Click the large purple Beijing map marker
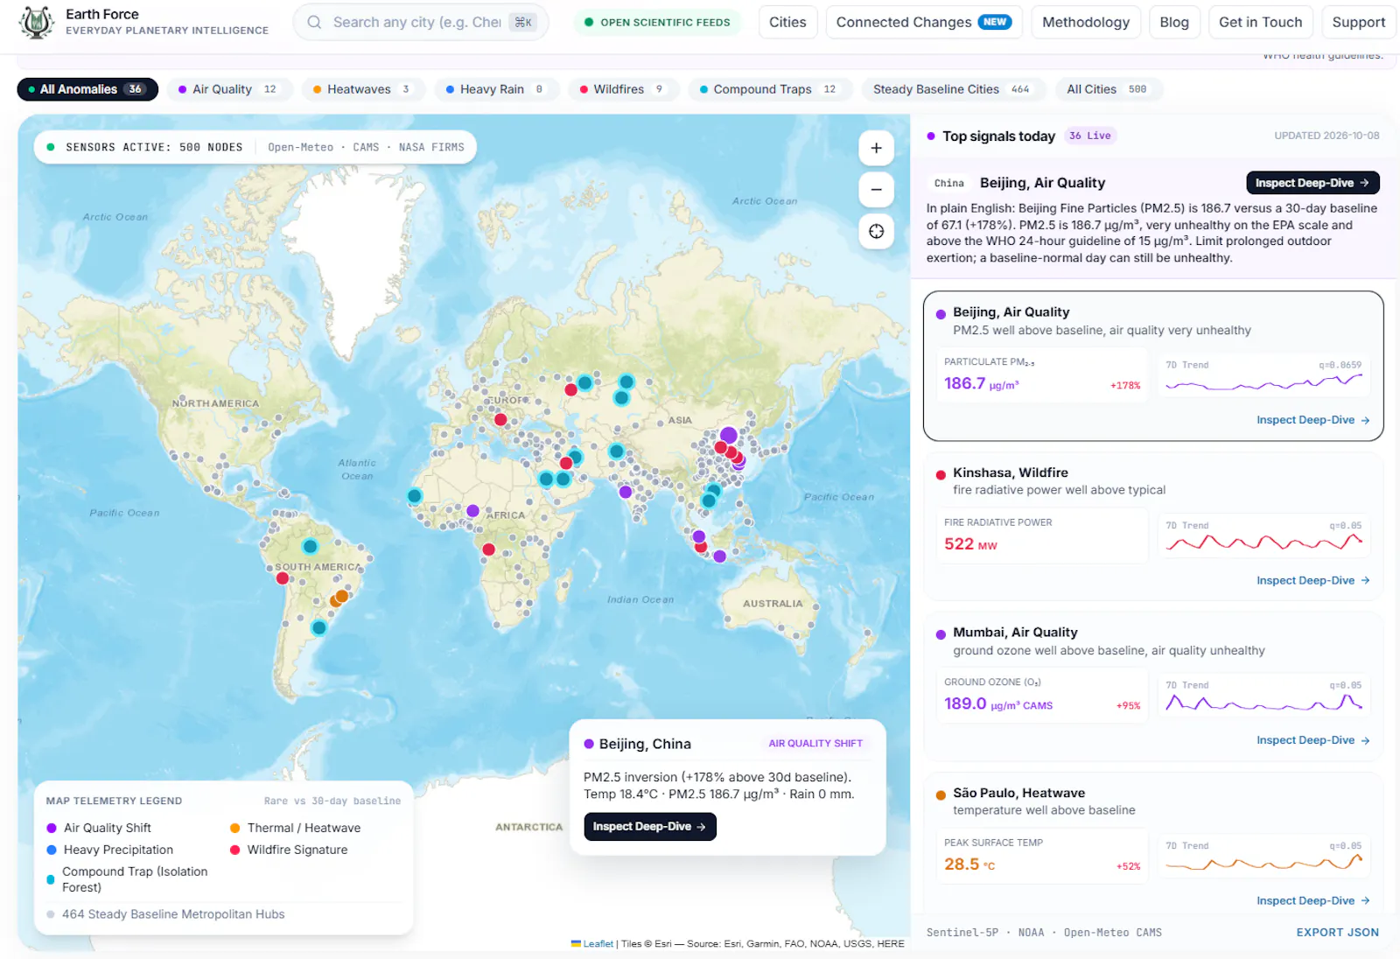The height and width of the screenshot is (959, 1400). pyautogui.click(x=728, y=435)
